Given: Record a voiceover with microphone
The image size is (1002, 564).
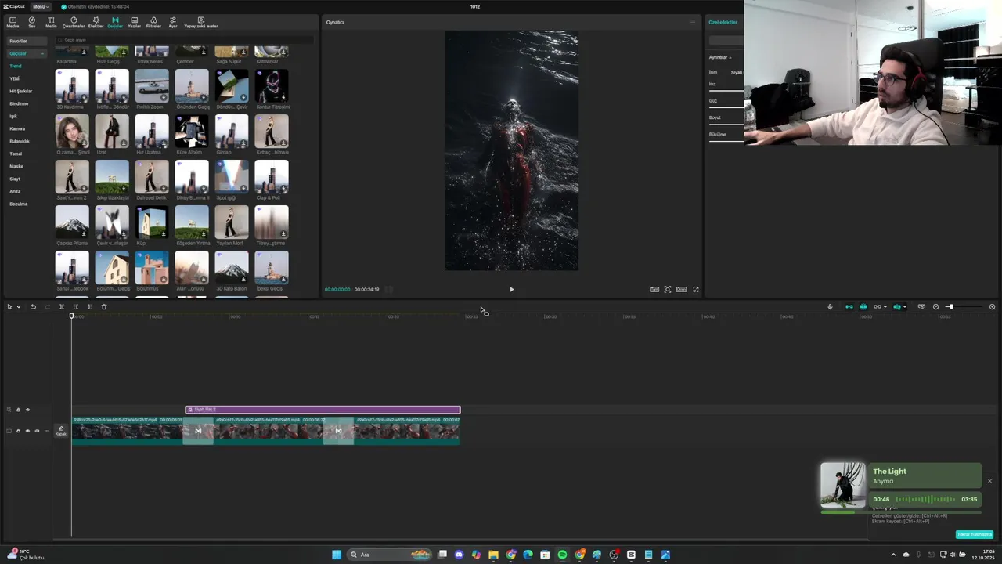Looking at the screenshot, I should pos(831,307).
